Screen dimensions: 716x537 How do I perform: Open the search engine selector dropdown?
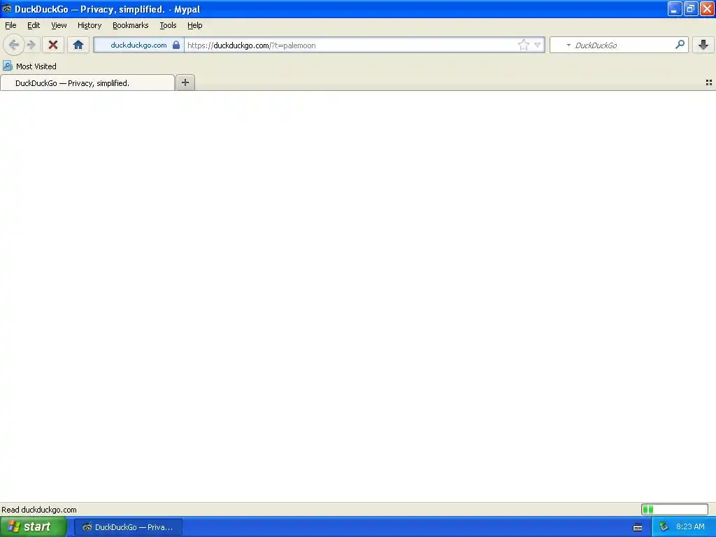(x=568, y=45)
